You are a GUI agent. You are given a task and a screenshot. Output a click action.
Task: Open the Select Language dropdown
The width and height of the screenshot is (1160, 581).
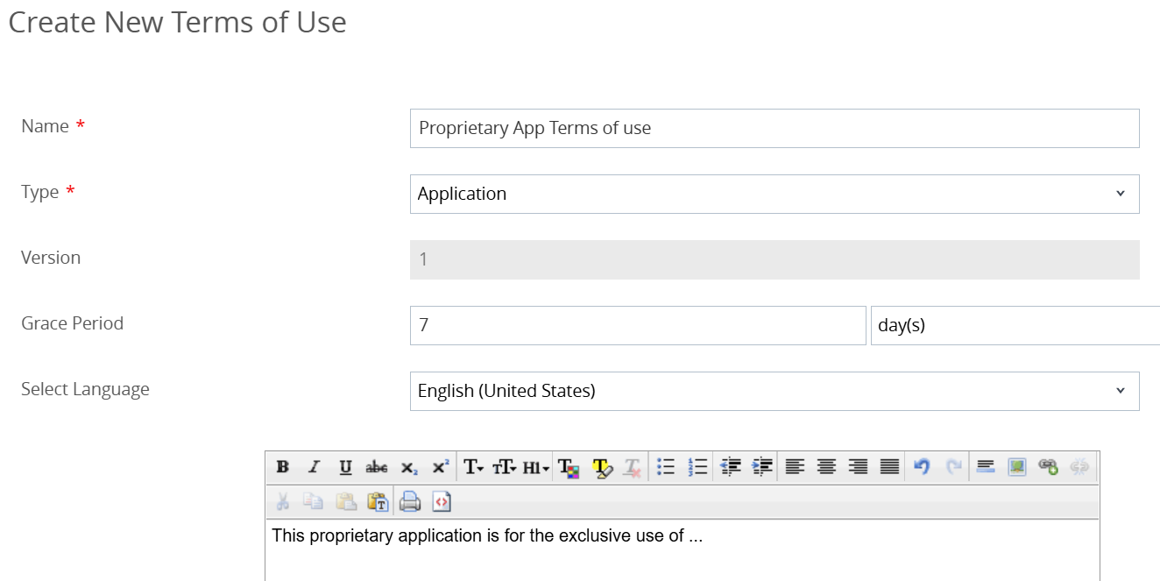tap(775, 391)
